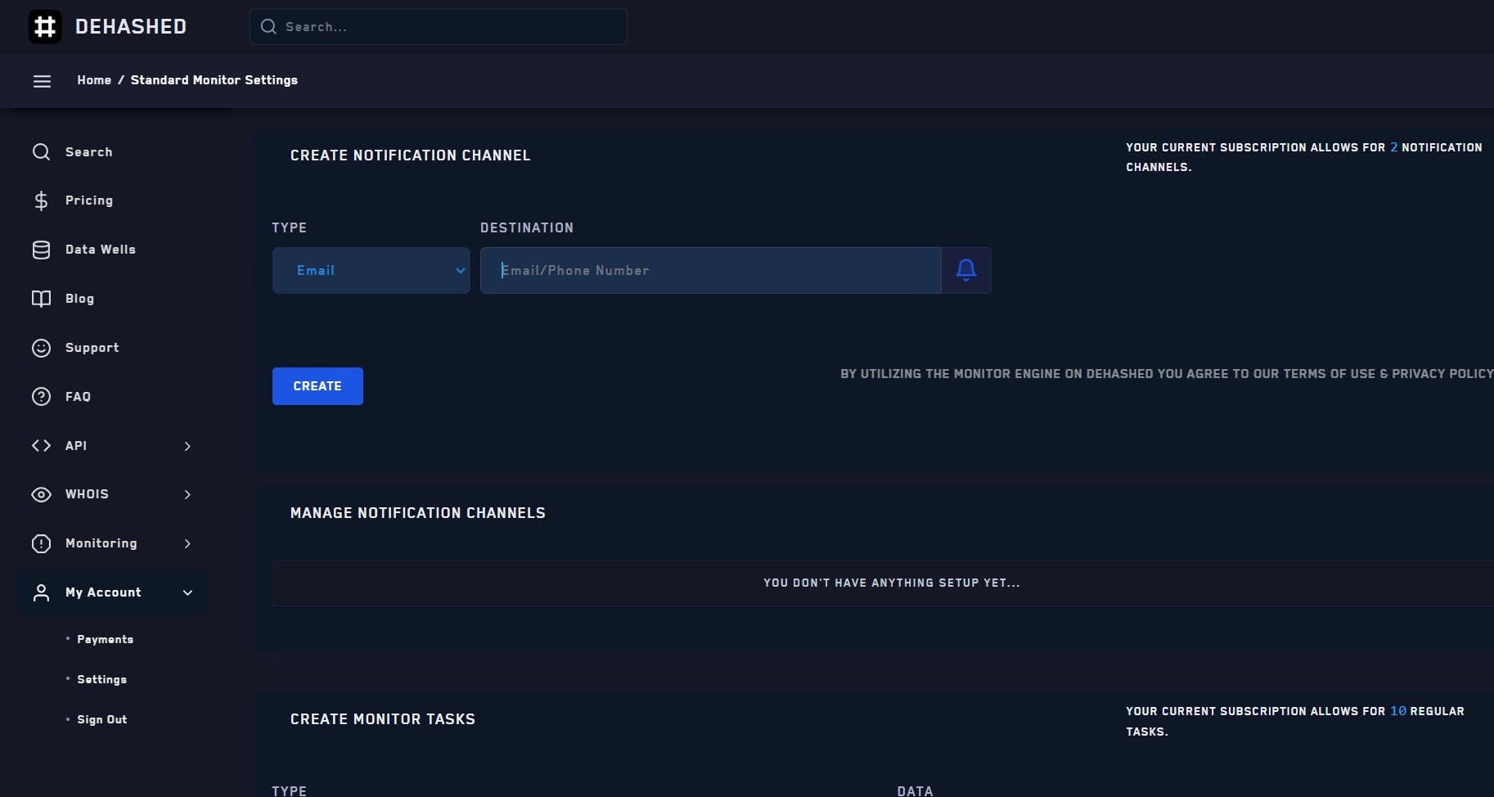Viewport: 1494px width, 797px height.
Task: Toggle the hamburger sidebar menu icon
Action: [x=42, y=81]
